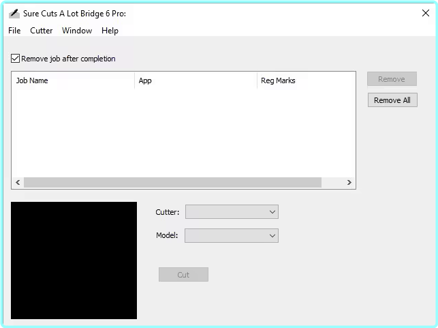Click the Reg Marks column header
Viewport: 438px width, 328px height.
click(306, 80)
